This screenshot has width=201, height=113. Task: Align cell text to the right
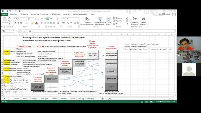pos(48,23)
